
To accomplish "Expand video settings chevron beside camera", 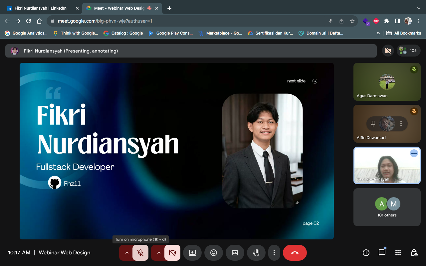I will [158, 253].
